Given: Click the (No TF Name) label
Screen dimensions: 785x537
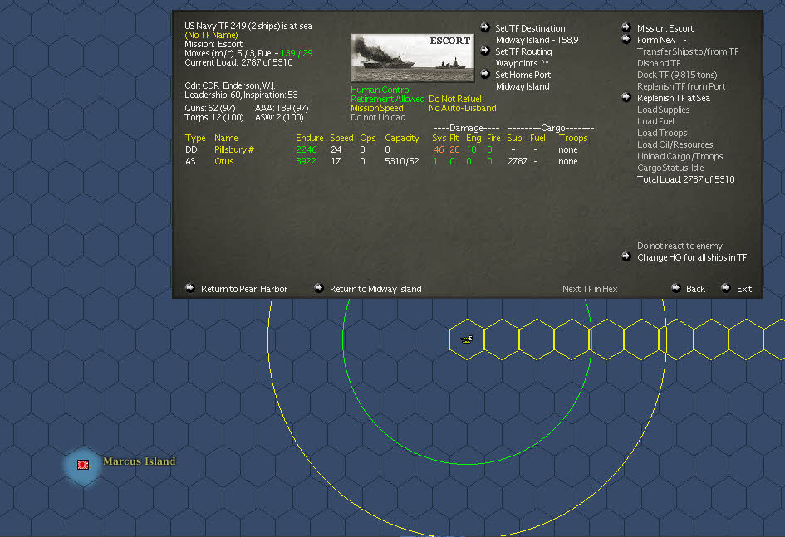Looking at the screenshot, I should (211, 35).
